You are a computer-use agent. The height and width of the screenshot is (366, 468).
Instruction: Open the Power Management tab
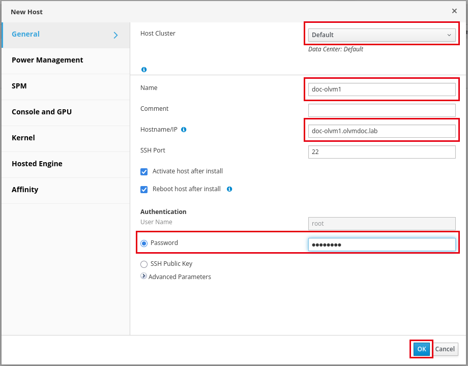click(66, 61)
